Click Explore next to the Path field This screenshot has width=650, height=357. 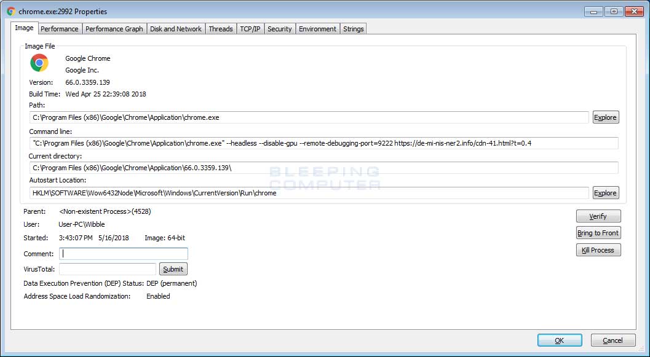coord(605,117)
